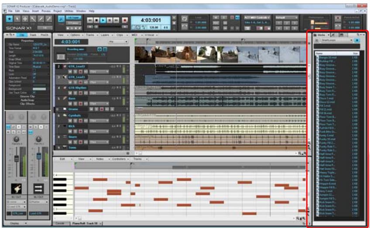Select the Media tab in the browser panel
370x228 pixels.
321,35
